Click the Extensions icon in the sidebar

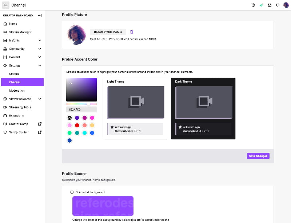(5, 115)
